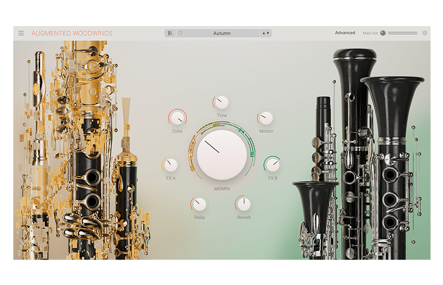
Task: Click the Reverb knob
Action: click(x=244, y=204)
